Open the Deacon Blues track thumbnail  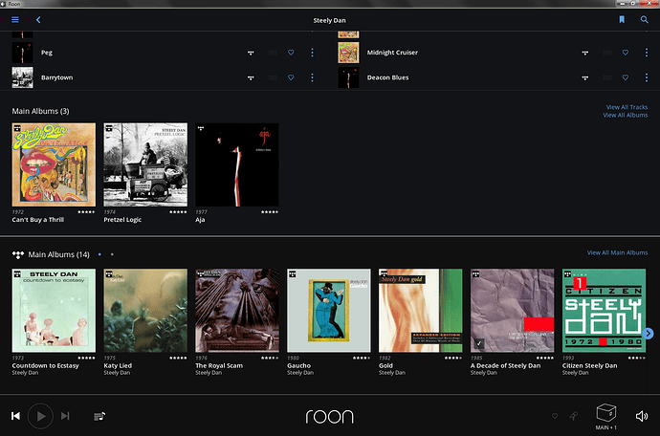348,77
